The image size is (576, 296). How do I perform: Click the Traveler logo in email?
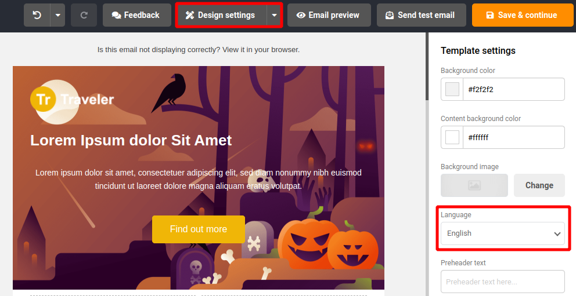pos(72,99)
